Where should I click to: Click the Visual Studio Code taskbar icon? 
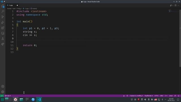point(39,99)
